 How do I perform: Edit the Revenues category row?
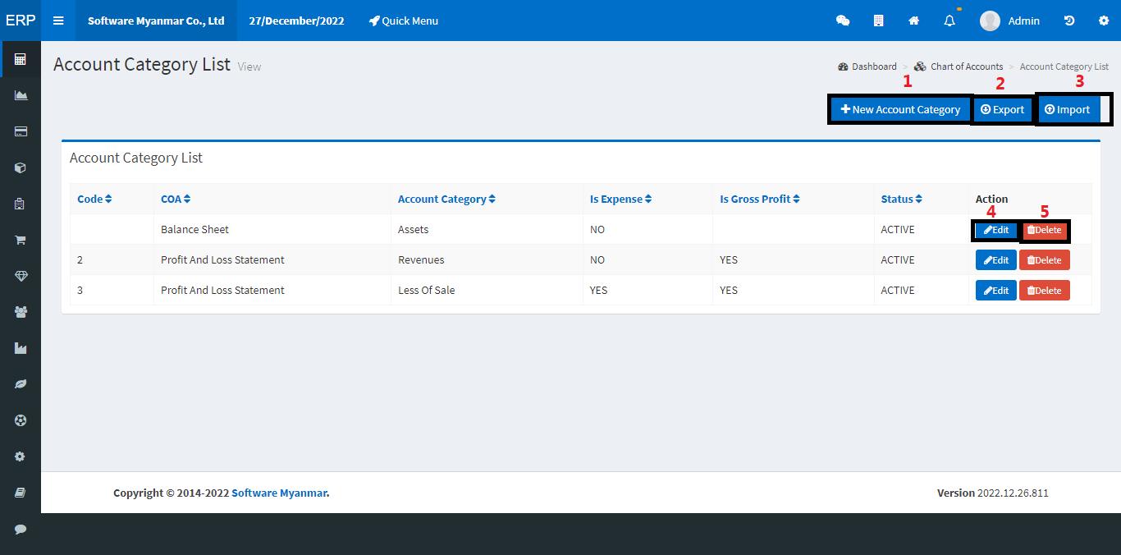pyautogui.click(x=996, y=260)
